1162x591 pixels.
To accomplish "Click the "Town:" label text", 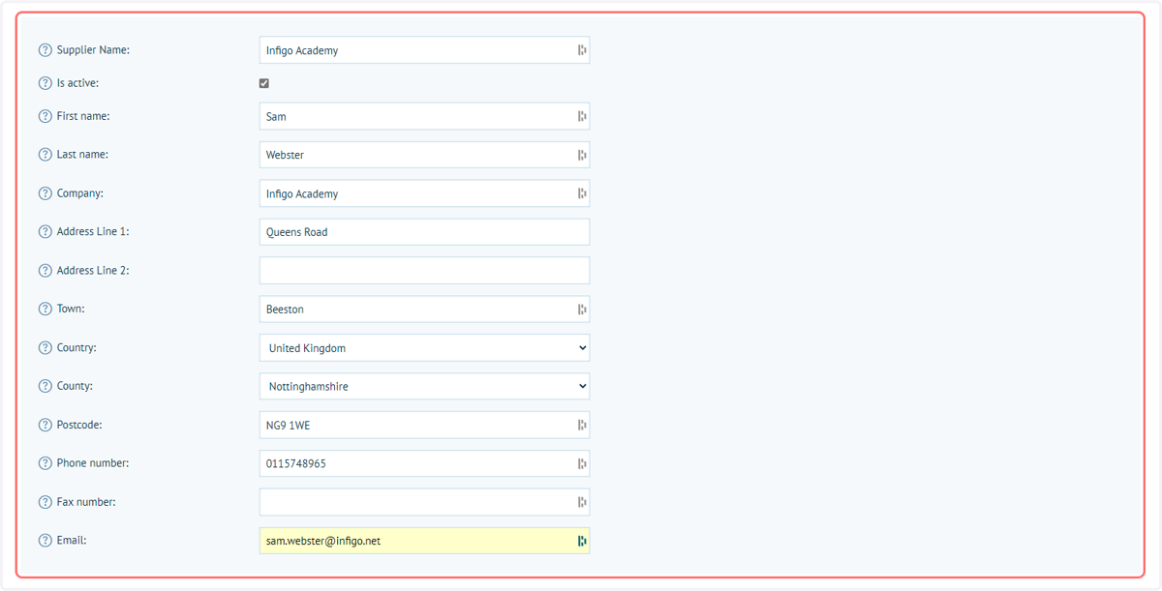I will (71, 310).
